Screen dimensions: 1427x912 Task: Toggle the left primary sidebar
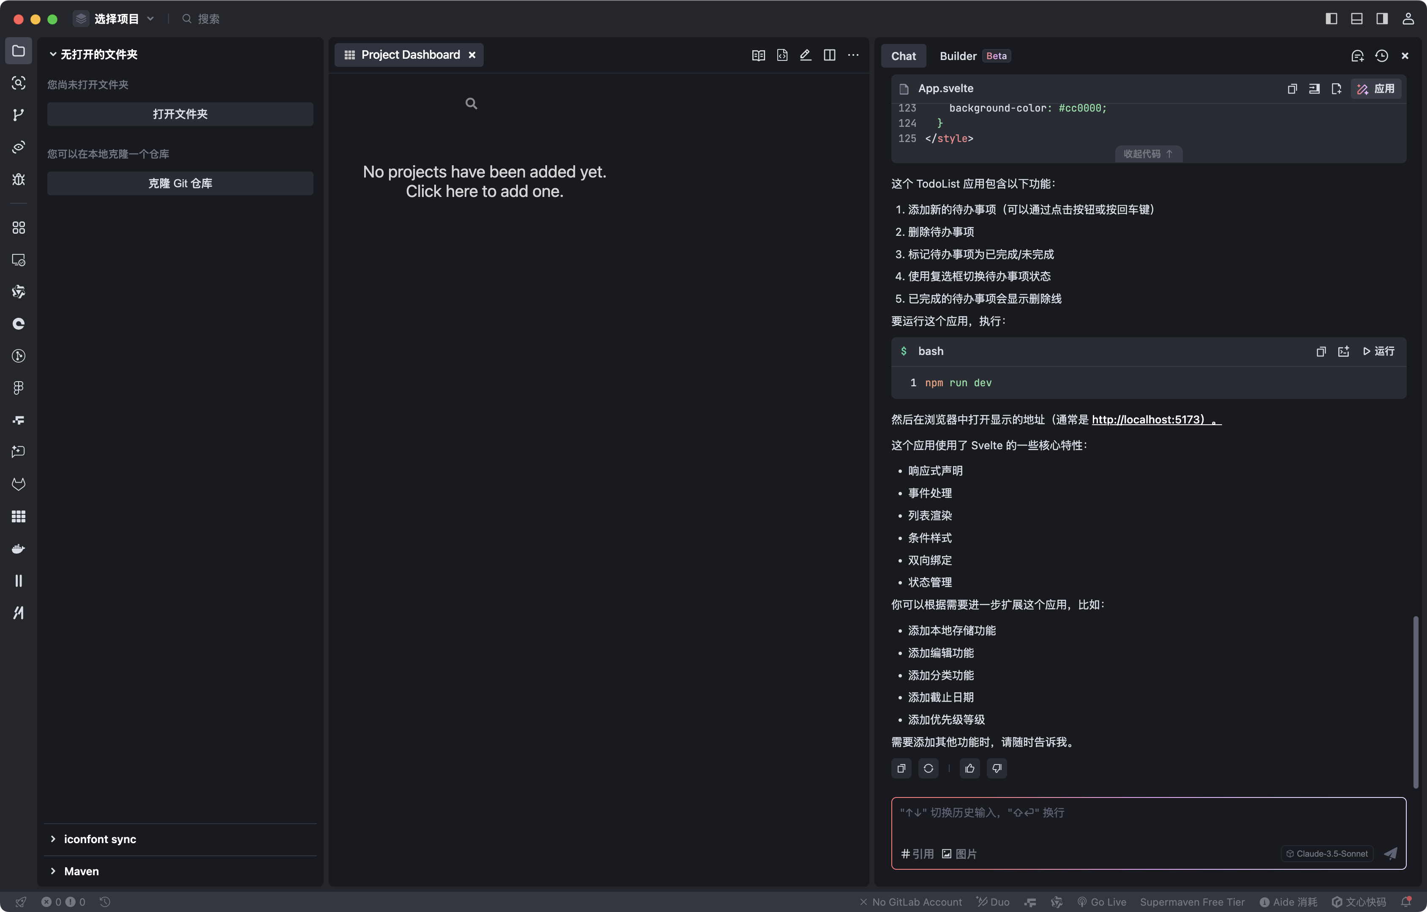[1331, 19]
